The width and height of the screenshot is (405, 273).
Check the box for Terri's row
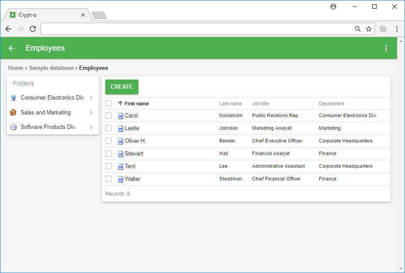108,166
